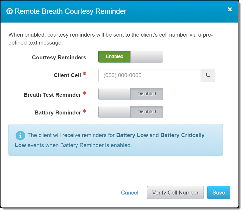Click the info icon in the blue notice
Screen dimensions: 243x212
(20, 135)
